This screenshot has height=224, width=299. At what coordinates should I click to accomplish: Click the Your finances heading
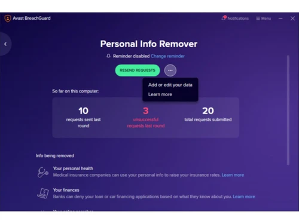point(66,190)
